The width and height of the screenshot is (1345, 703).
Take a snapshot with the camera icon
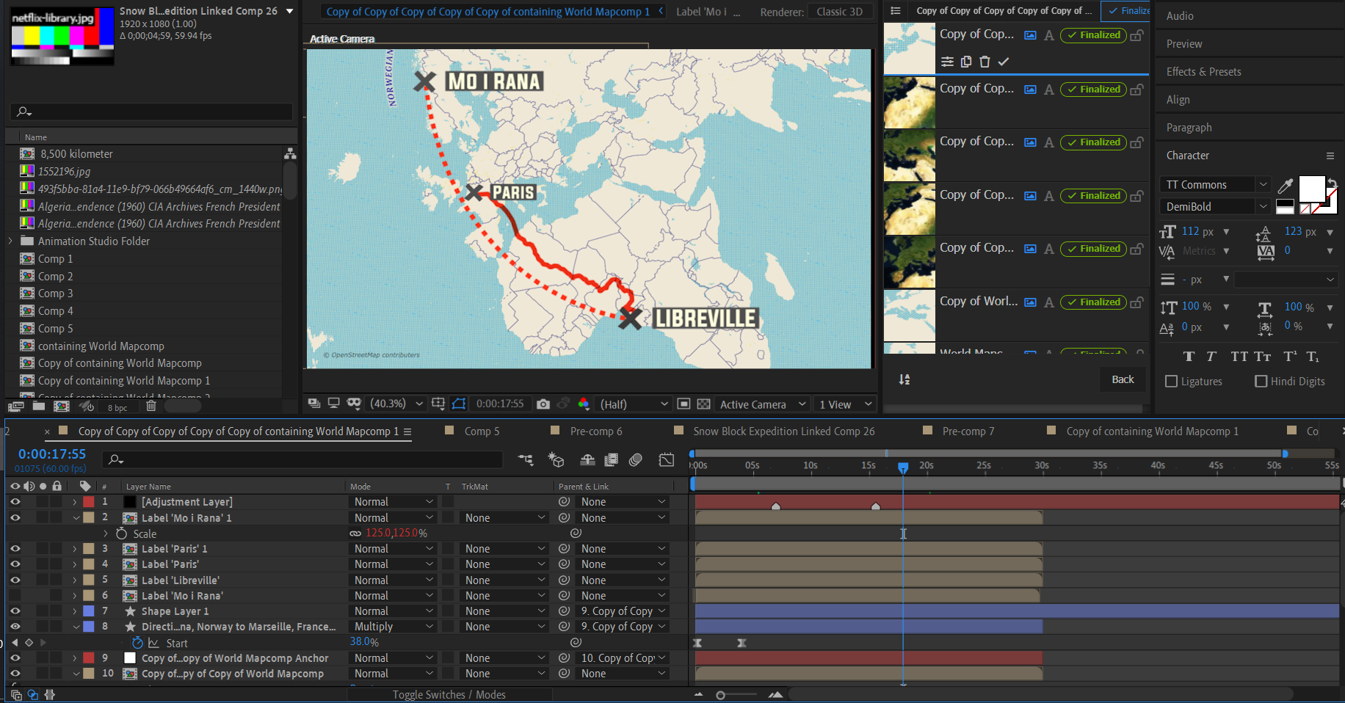tap(543, 404)
